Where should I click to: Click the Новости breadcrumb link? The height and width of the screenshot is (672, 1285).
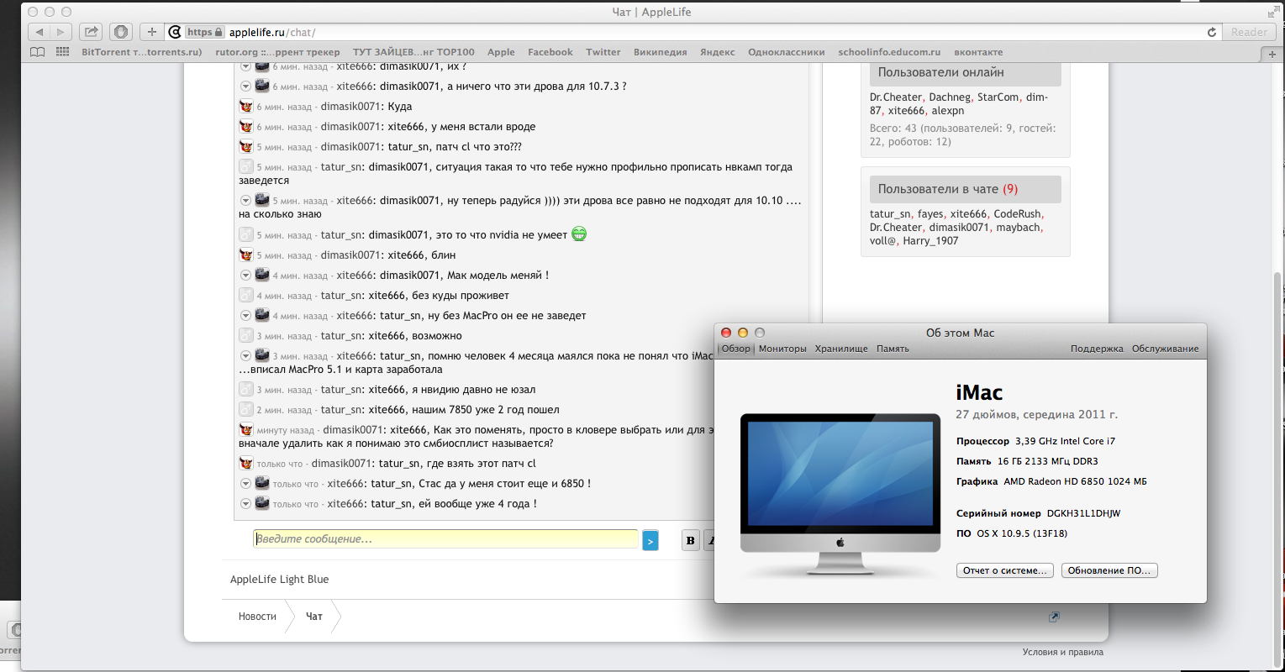(x=257, y=617)
